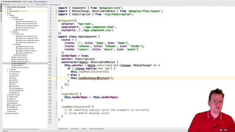The height and width of the screenshot is (132, 235).
Task: Click the shared.module.ts file icon
Action: 15,55
